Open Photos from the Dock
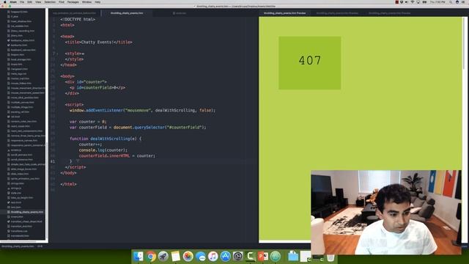The height and width of the screenshot is (264, 469). [x=188, y=256]
